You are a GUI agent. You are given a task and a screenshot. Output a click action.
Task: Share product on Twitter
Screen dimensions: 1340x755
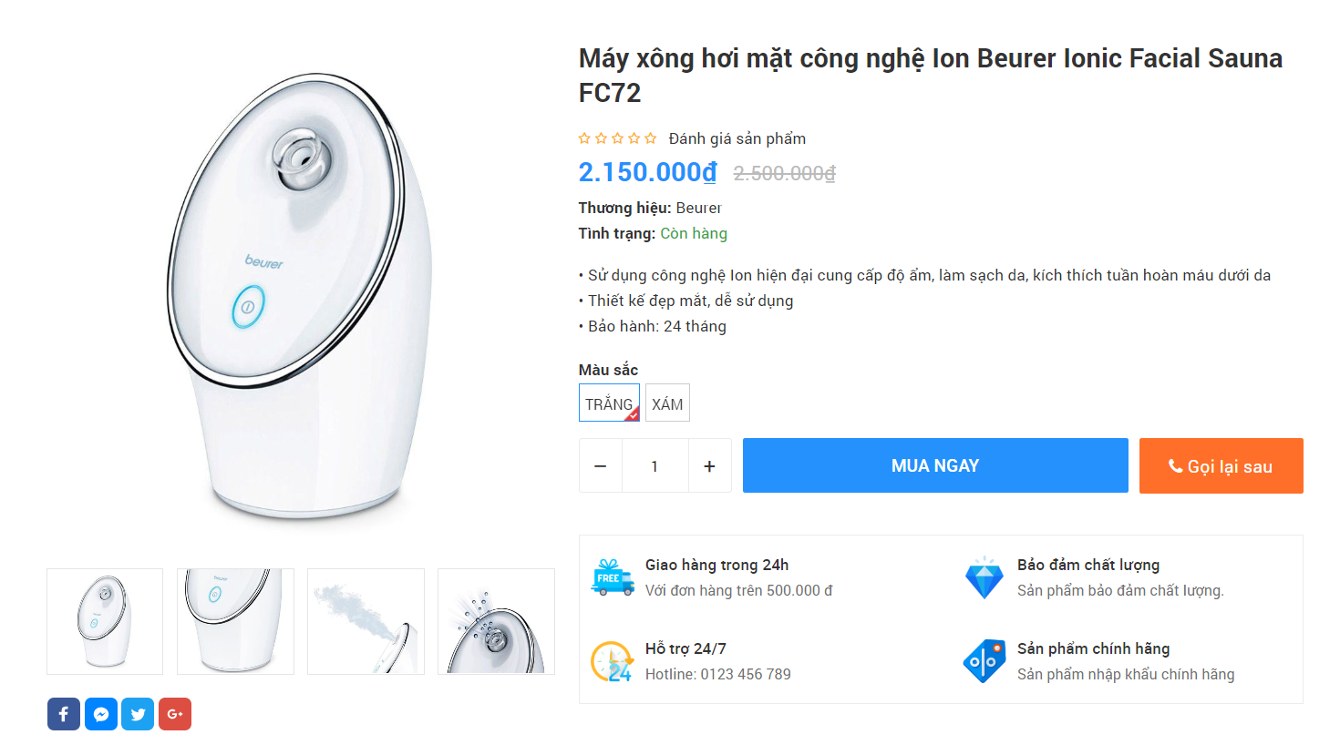tap(138, 714)
